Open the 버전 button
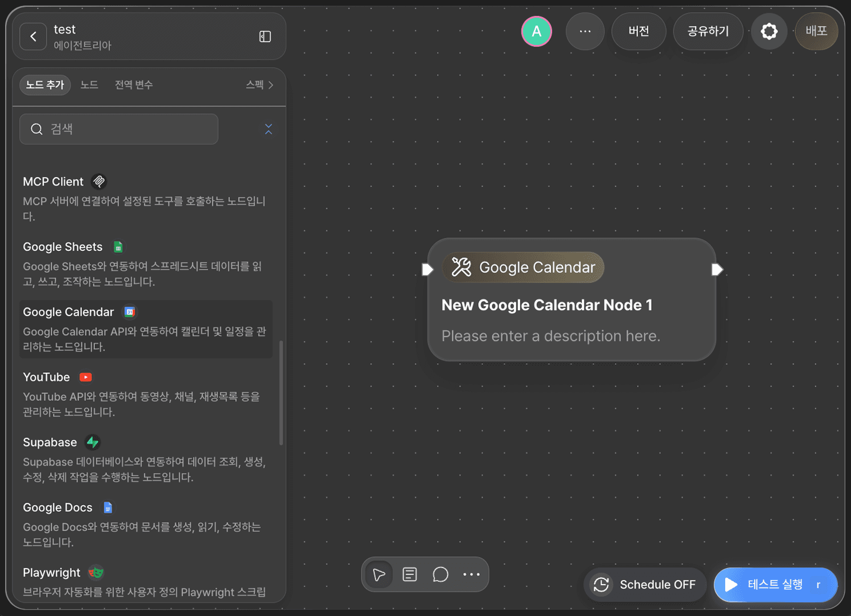The image size is (851, 616). tap(639, 31)
